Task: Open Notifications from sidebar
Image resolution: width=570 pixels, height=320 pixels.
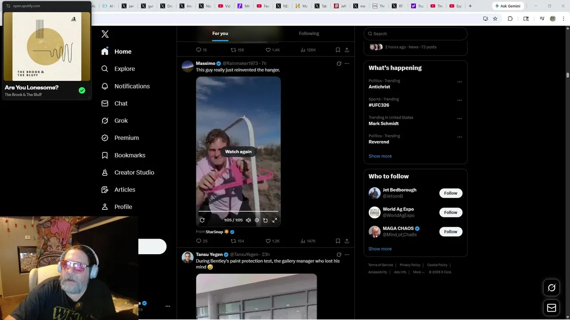Action: 125,86
